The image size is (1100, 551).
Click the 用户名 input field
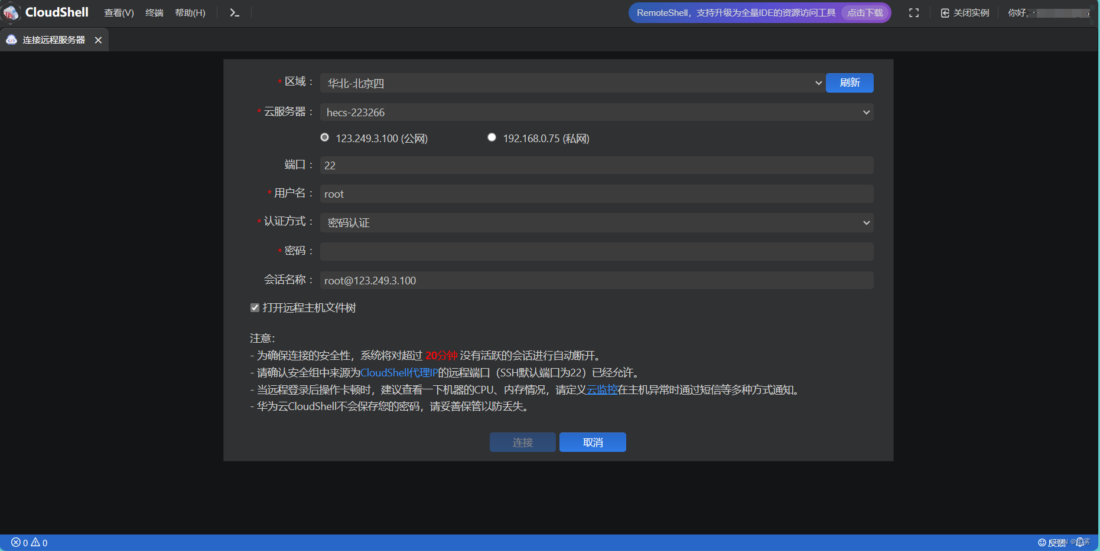point(597,194)
